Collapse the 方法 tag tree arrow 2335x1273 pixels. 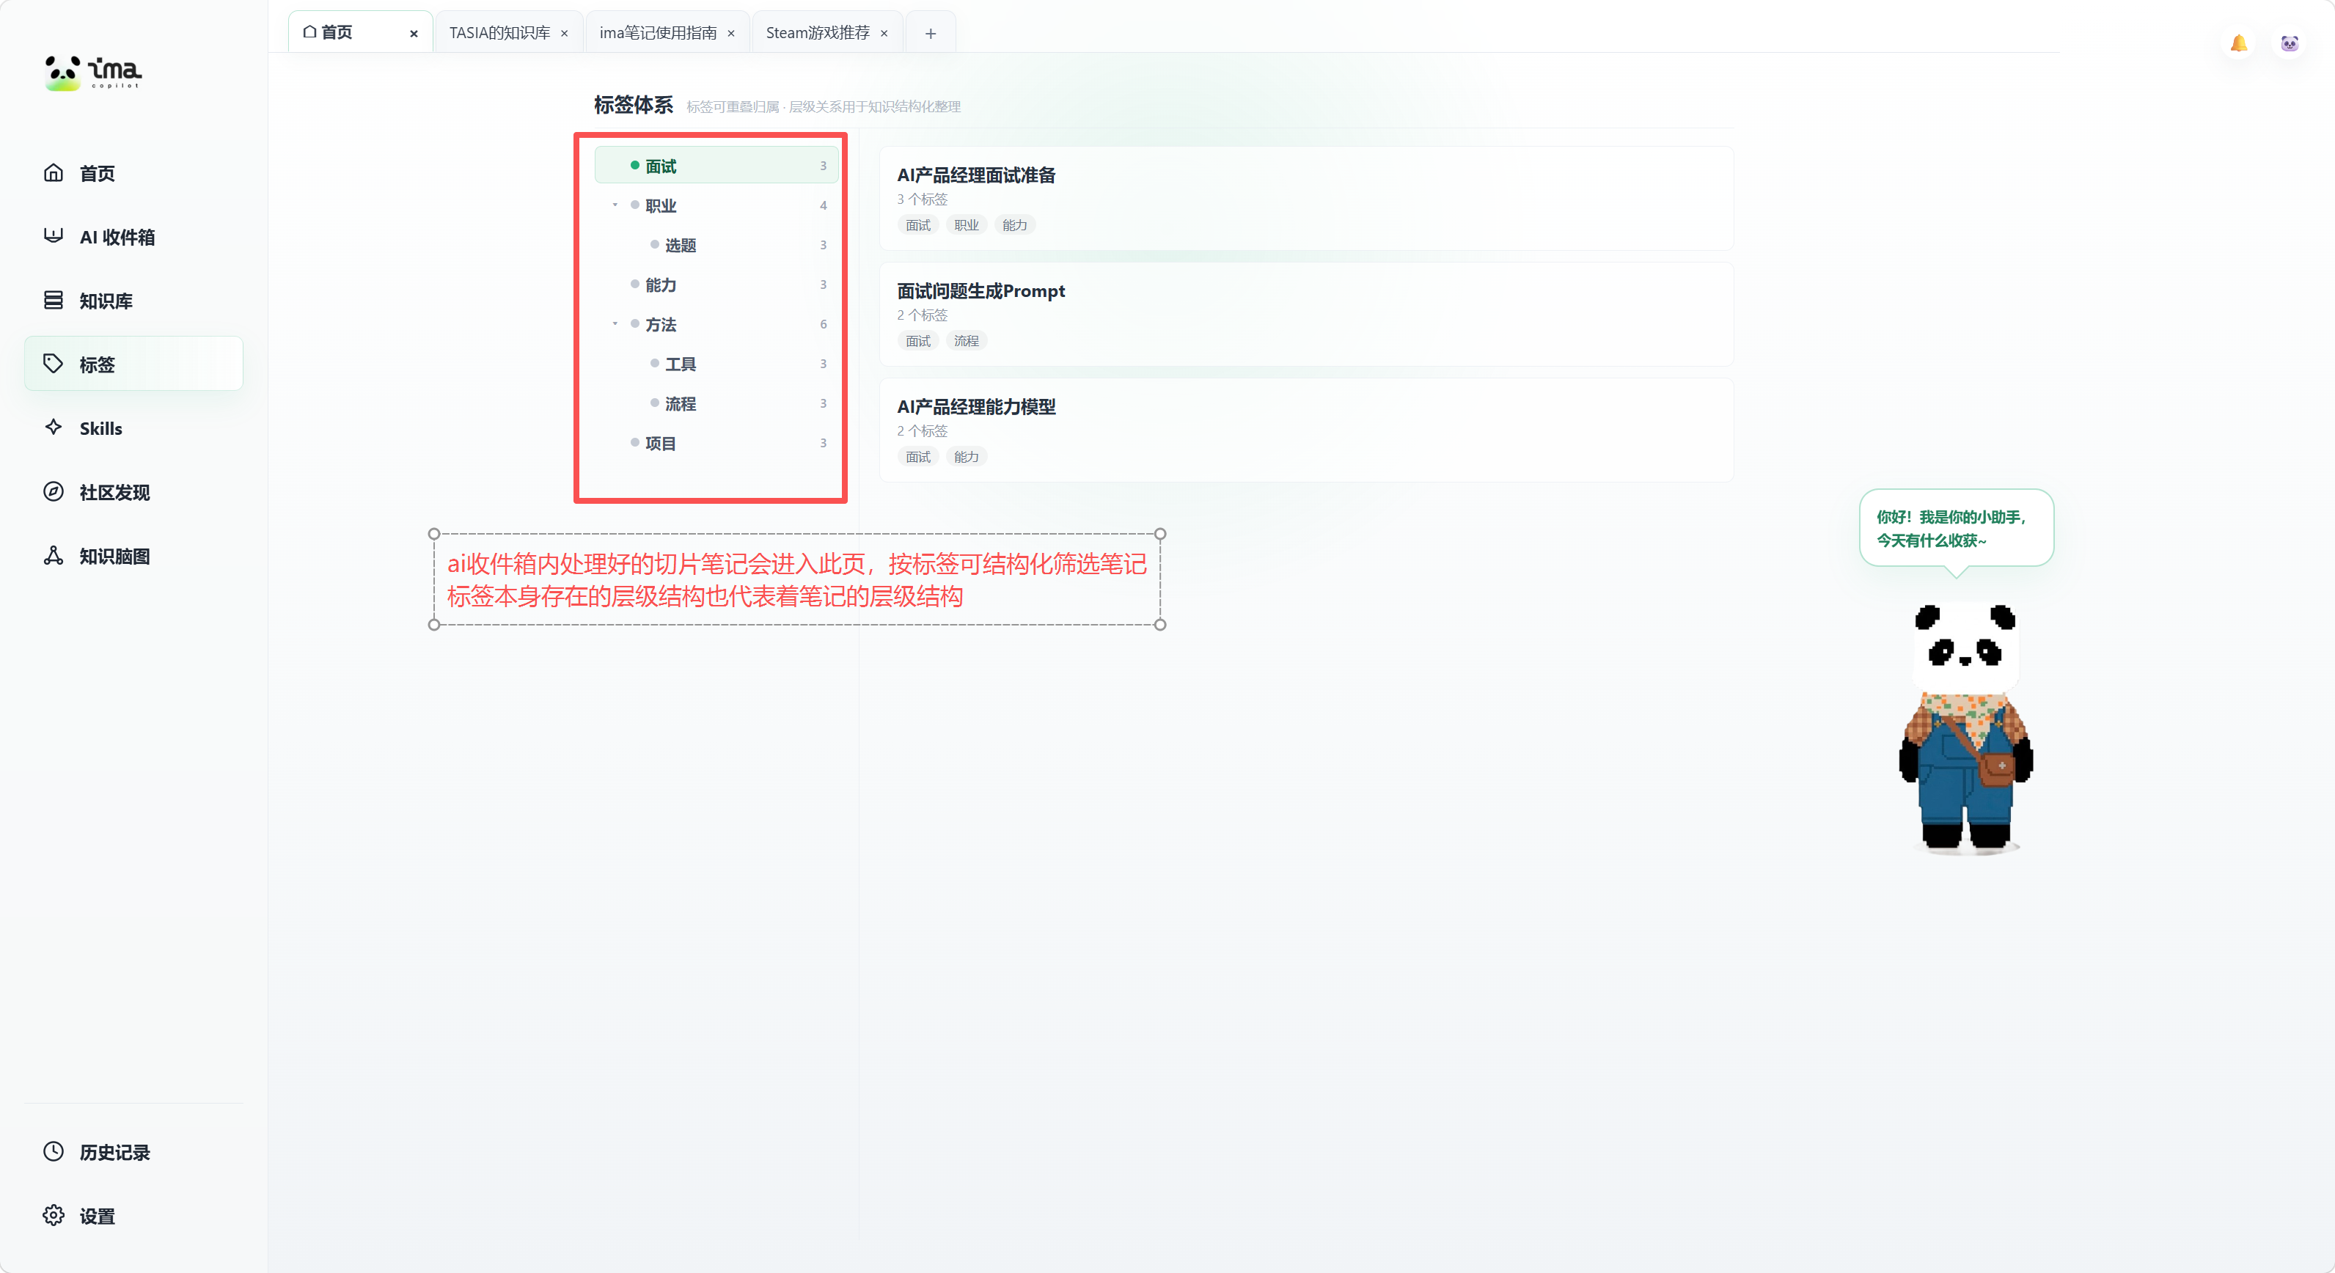615,323
